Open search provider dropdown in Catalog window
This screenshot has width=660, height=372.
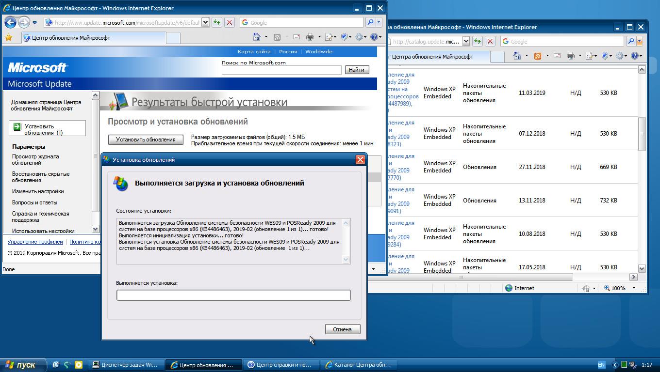(640, 41)
